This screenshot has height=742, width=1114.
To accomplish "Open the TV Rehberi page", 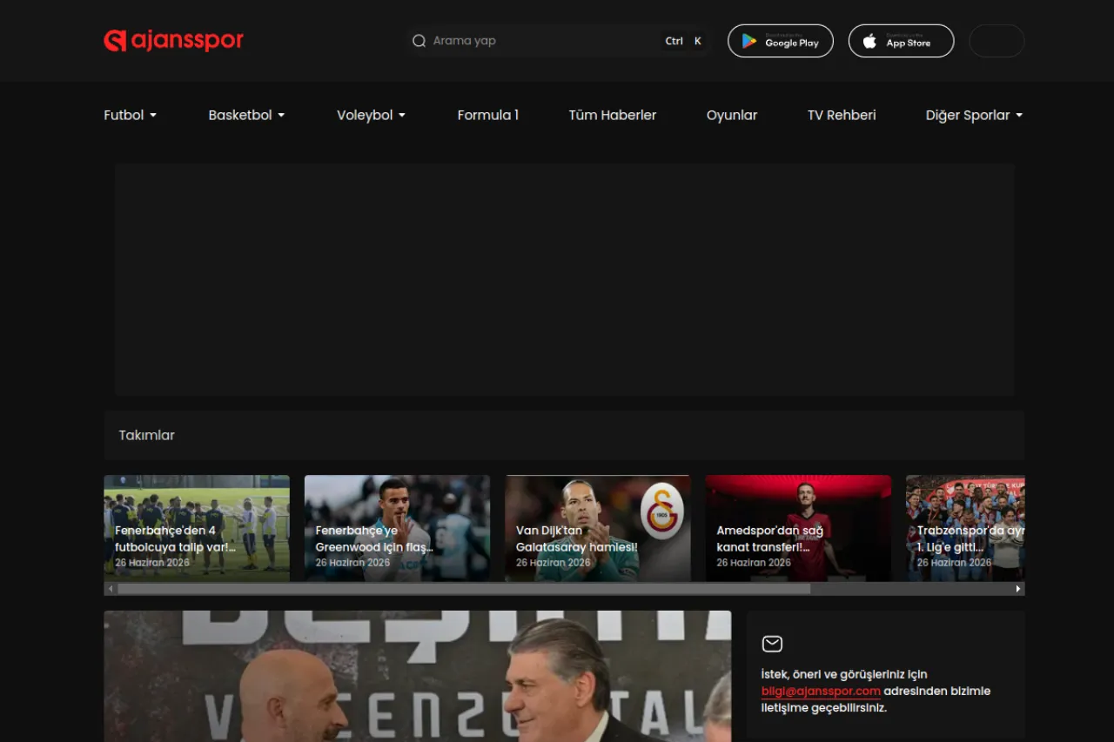I will click(x=842, y=115).
